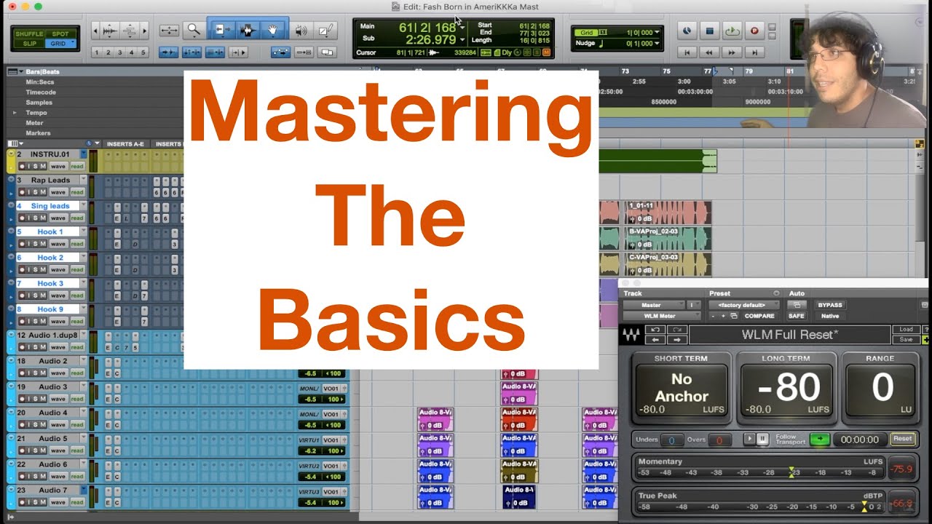This screenshot has height=524, width=932.
Task: Click the SAFE automation button
Action: pos(797,316)
